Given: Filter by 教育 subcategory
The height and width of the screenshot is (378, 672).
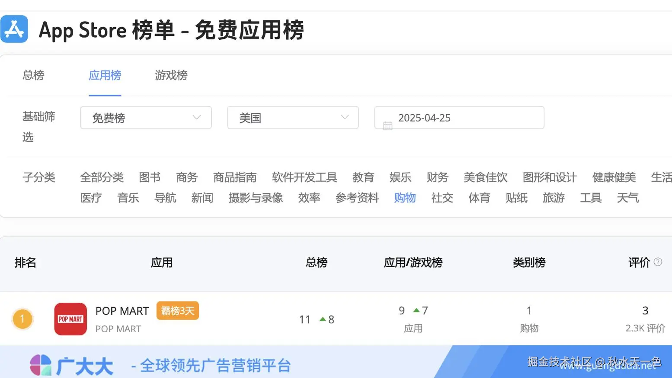Looking at the screenshot, I should (x=363, y=177).
